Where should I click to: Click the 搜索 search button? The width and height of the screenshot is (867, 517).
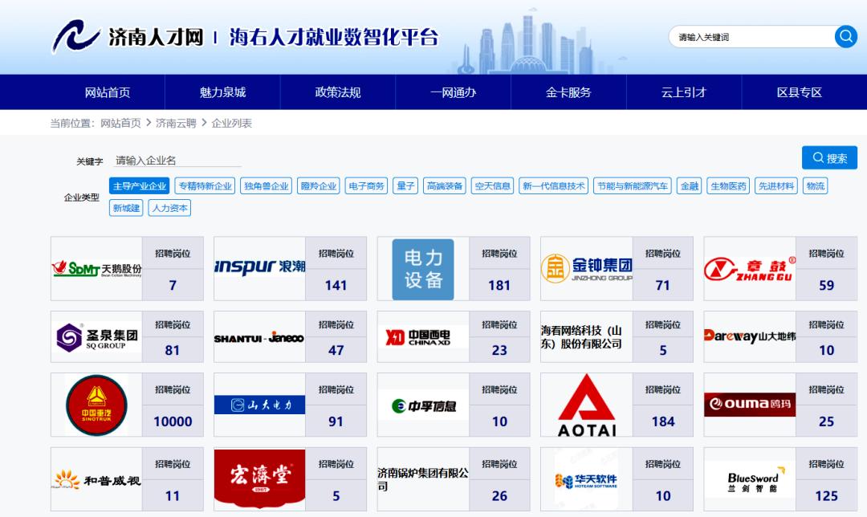coord(828,157)
